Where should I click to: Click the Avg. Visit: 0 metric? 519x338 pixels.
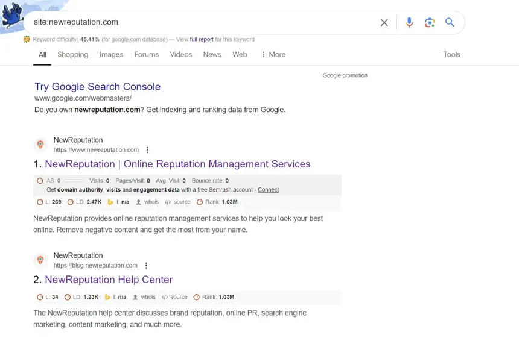[171, 181]
